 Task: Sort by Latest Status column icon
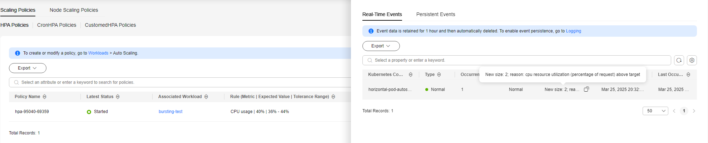(x=118, y=97)
